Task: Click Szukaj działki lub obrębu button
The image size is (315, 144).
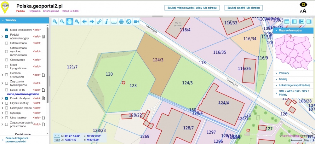Action: coord(243,8)
